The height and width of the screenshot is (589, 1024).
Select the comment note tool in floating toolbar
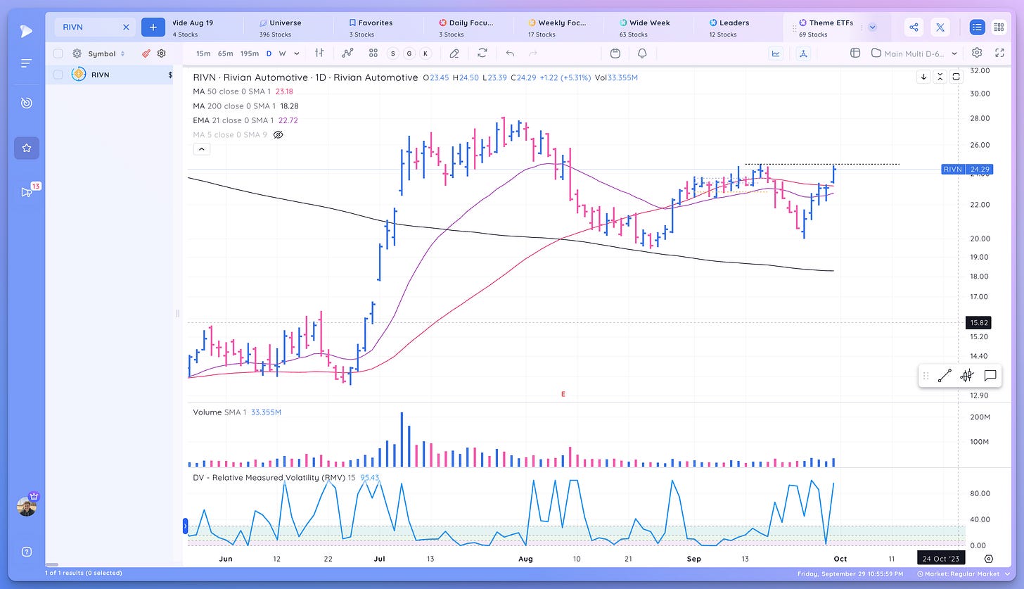(990, 376)
